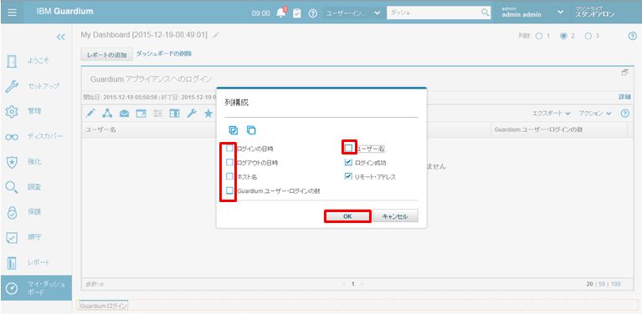Screen dimensions: 642x314
Task: Open the エクスポート dropdown
Action: point(551,113)
